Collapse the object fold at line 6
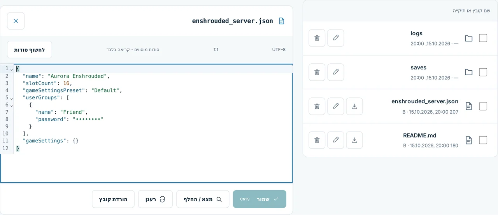 coord(12,105)
